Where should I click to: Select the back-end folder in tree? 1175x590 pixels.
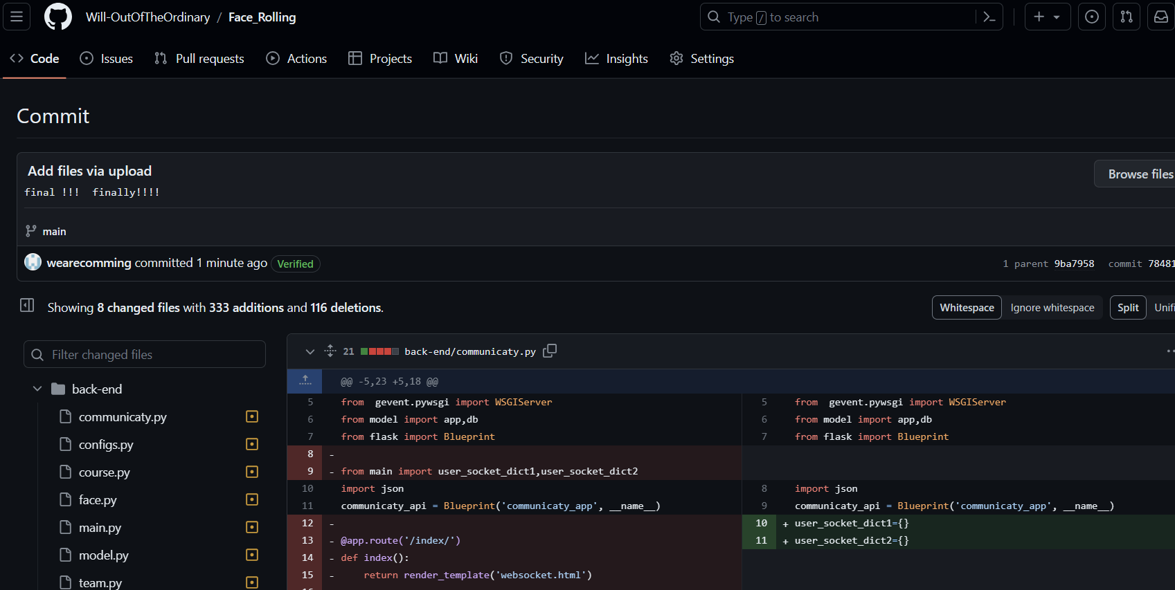tap(97, 389)
